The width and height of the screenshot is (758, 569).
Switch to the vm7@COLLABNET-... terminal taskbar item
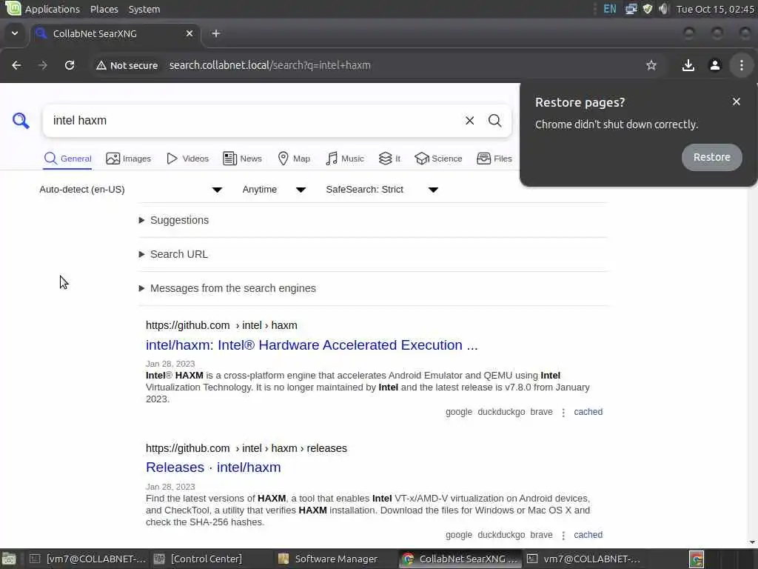tap(585, 559)
